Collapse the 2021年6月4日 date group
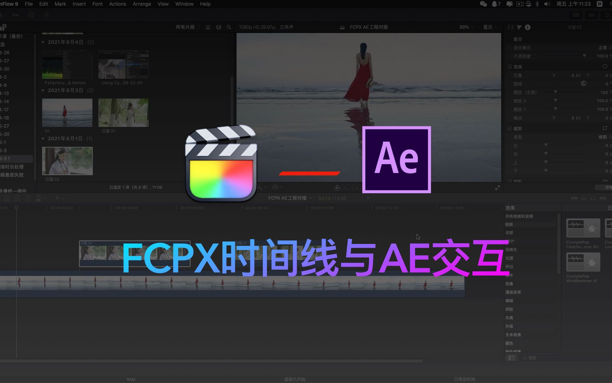The image size is (612, 383). 42,41
